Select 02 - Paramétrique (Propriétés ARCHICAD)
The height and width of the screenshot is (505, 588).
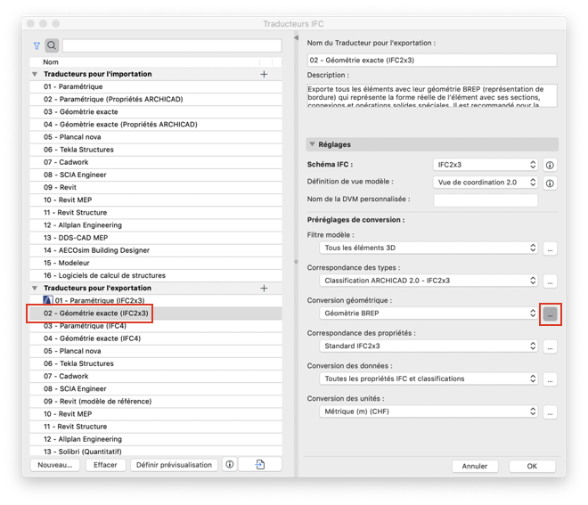(x=156, y=100)
